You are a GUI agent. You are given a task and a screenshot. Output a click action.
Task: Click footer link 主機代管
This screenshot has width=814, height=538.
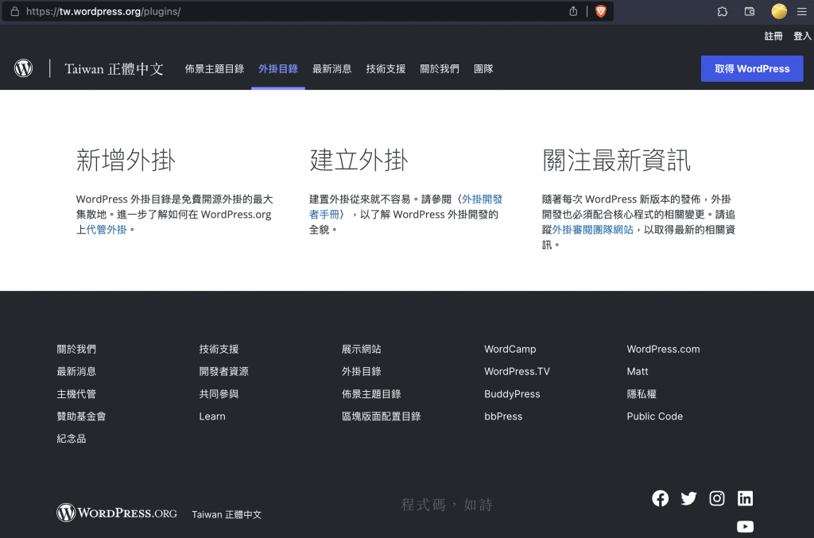point(76,394)
